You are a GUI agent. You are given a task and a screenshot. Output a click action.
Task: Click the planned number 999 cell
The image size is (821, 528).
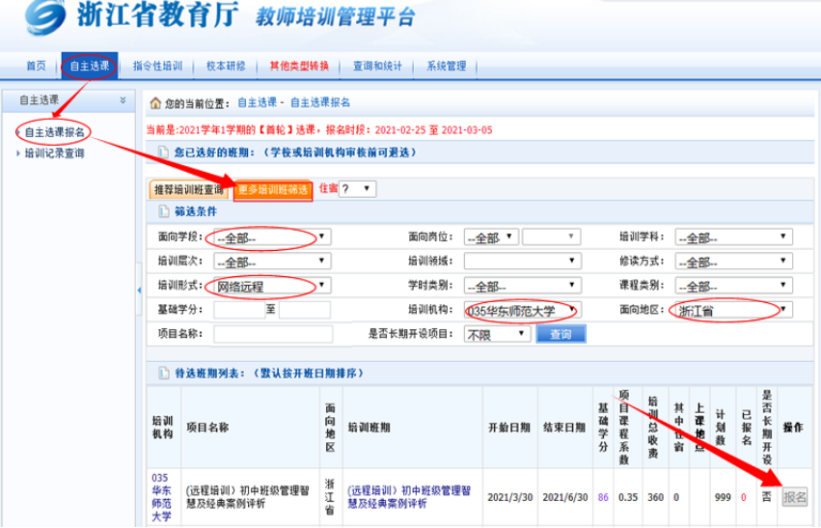tap(723, 498)
